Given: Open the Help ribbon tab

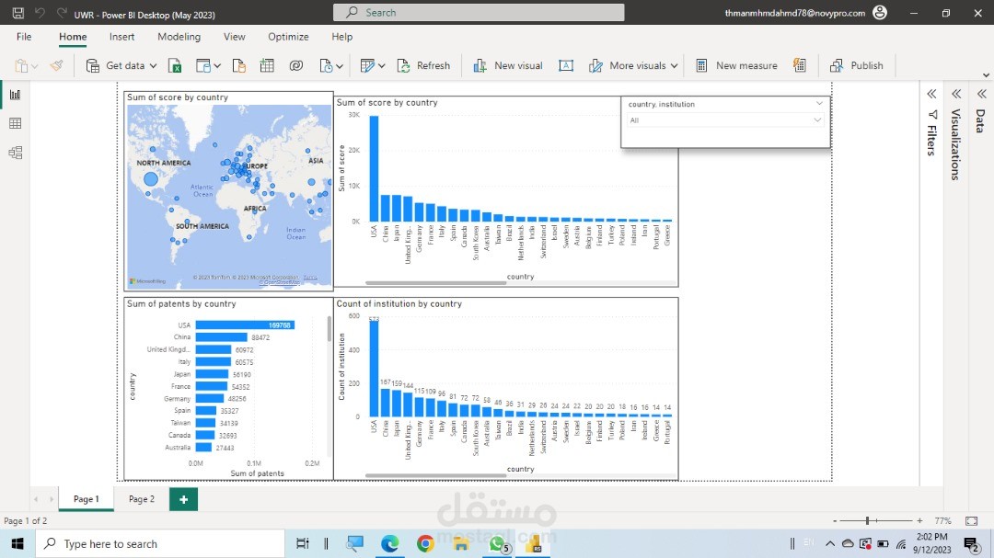Looking at the screenshot, I should coord(341,37).
